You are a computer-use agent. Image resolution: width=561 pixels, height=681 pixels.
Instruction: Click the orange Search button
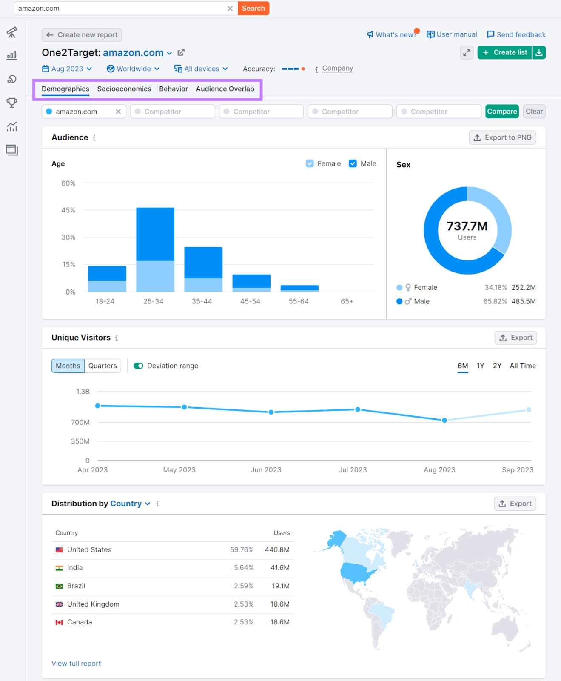(253, 9)
